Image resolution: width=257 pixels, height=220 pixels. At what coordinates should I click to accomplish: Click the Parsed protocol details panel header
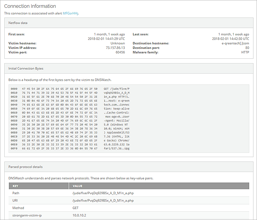pos(25,167)
